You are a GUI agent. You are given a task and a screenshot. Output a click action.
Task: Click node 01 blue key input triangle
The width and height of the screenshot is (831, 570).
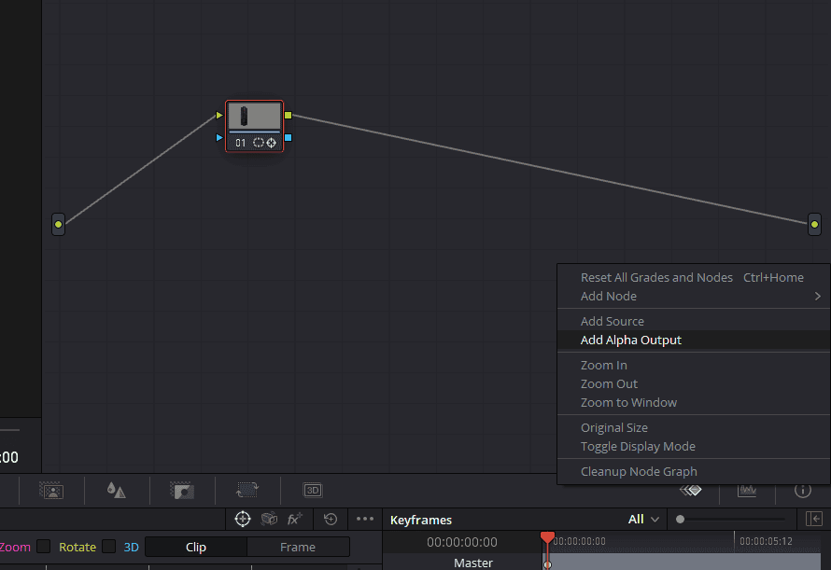(219, 138)
